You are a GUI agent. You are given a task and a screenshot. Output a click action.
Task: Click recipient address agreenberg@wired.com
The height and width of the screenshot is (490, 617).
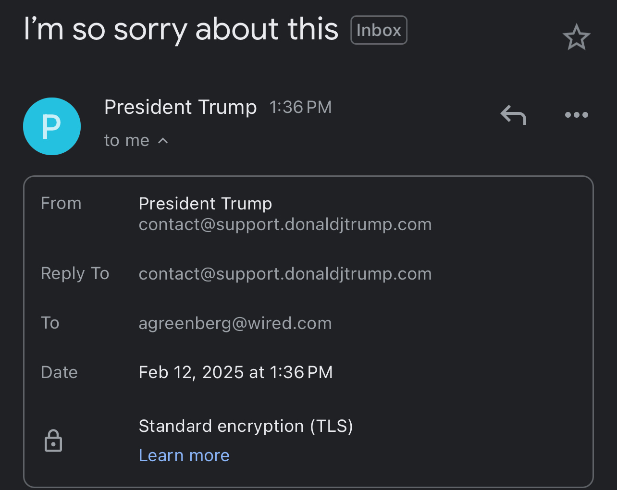pyautogui.click(x=235, y=323)
